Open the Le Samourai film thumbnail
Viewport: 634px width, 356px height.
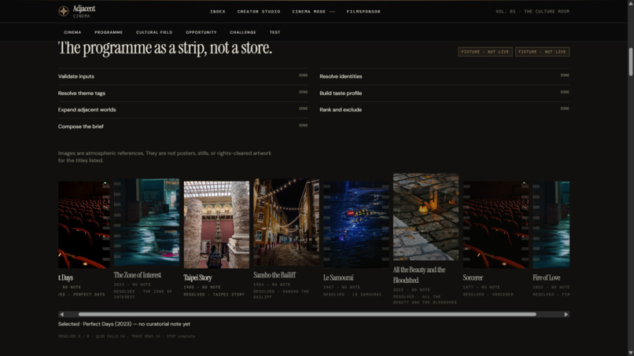[356, 225]
